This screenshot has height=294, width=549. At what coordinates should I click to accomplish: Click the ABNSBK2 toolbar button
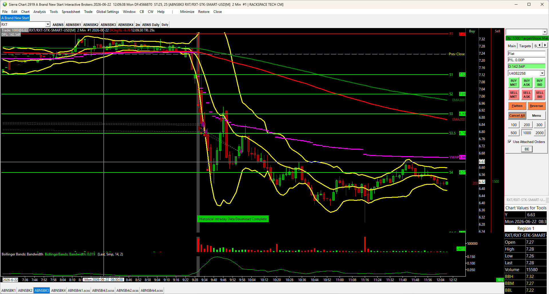[x=91, y=25]
